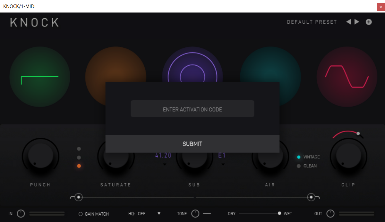Click the ENTER ACTIVATION CODE field
This screenshot has height=222, width=385.
coord(193,109)
